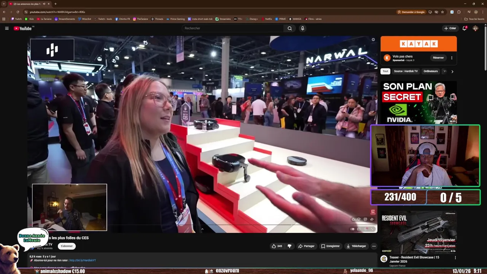Image resolution: width=487 pixels, height=274 pixels.
Task: Open options for Resident Evil Showcase video
Action: tap(455, 258)
